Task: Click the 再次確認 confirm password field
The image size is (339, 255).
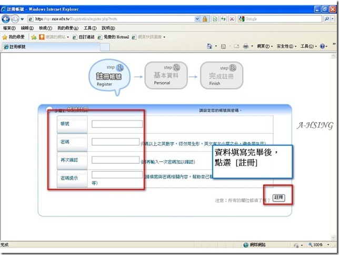Action: point(115,160)
